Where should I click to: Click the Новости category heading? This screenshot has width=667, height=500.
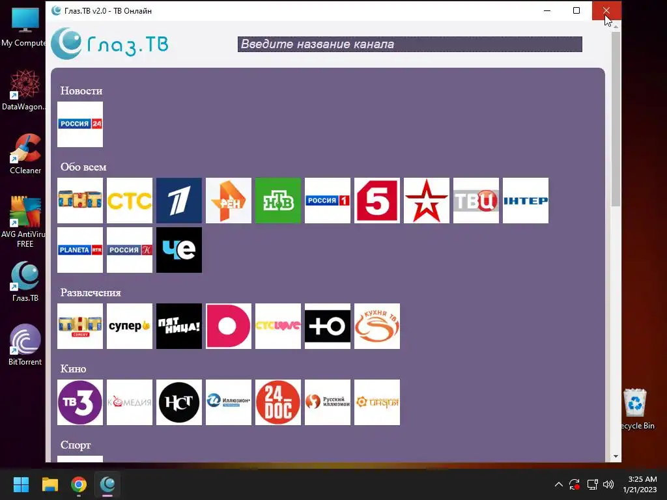point(81,90)
